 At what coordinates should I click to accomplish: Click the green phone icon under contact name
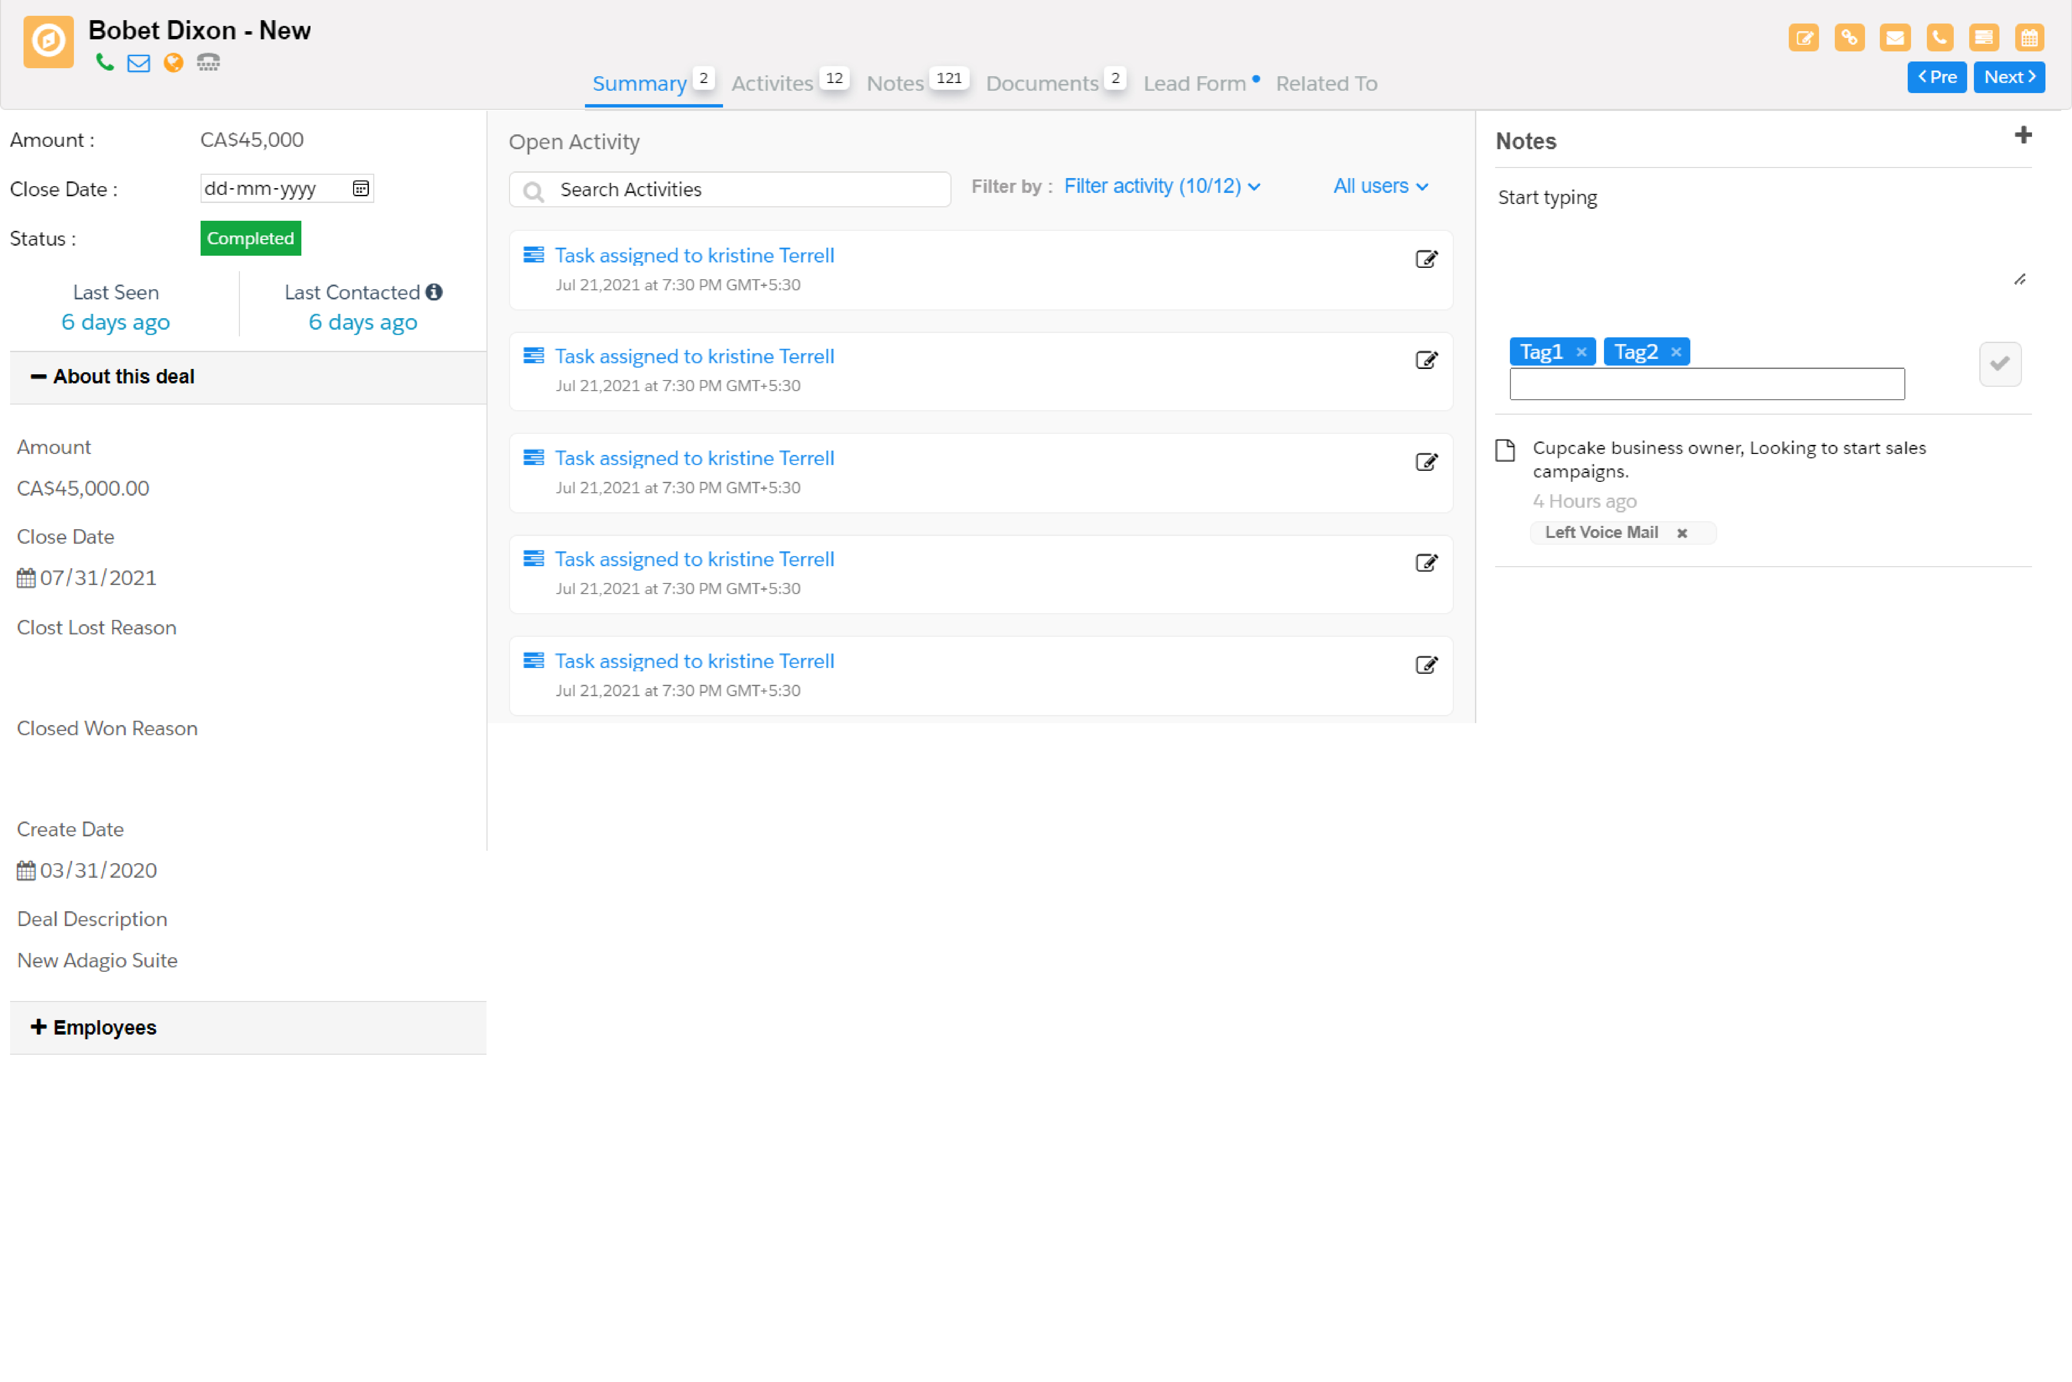point(105,62)
